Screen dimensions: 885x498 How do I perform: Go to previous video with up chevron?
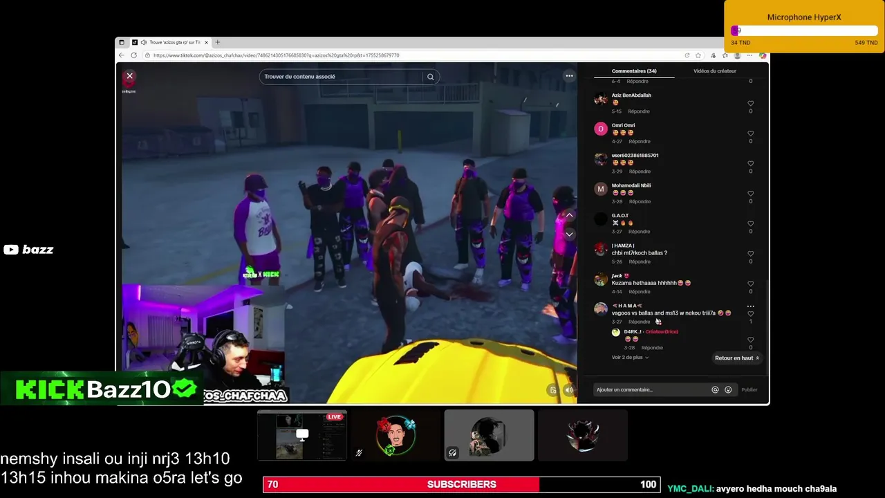click(x=569, y=216)
